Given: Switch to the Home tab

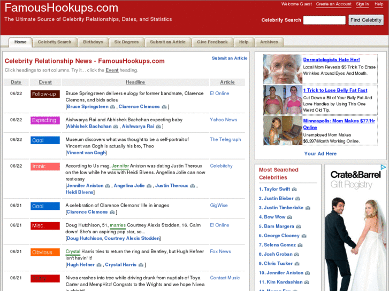Looking at the screenshot, I should point(20,42).
